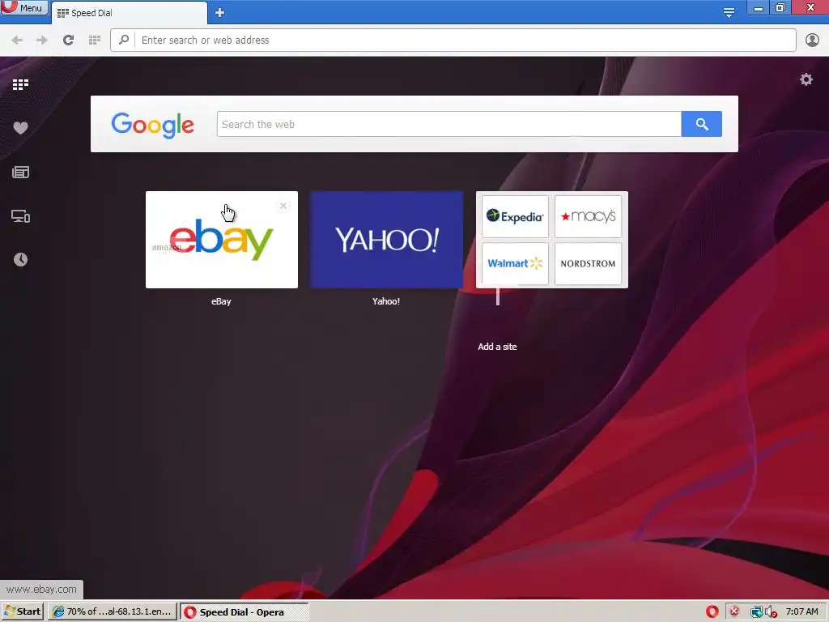
Task: Click network connection tray icon
Action: click(x=756, y=612)
